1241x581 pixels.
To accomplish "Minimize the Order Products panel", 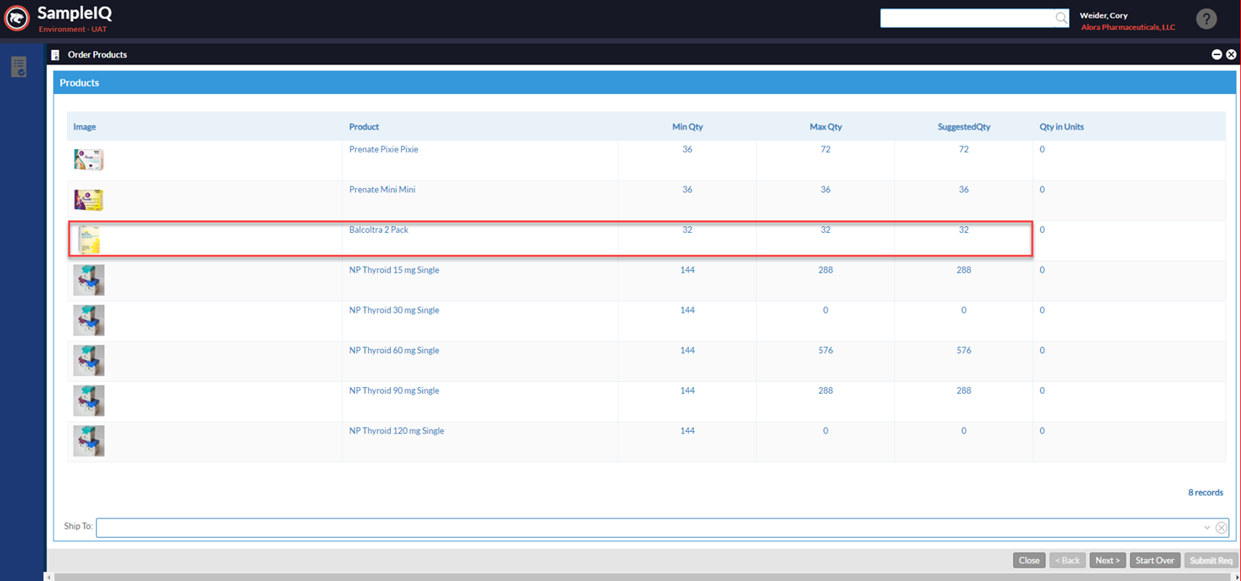I will pyautogui.click(x=1216, y=54).
